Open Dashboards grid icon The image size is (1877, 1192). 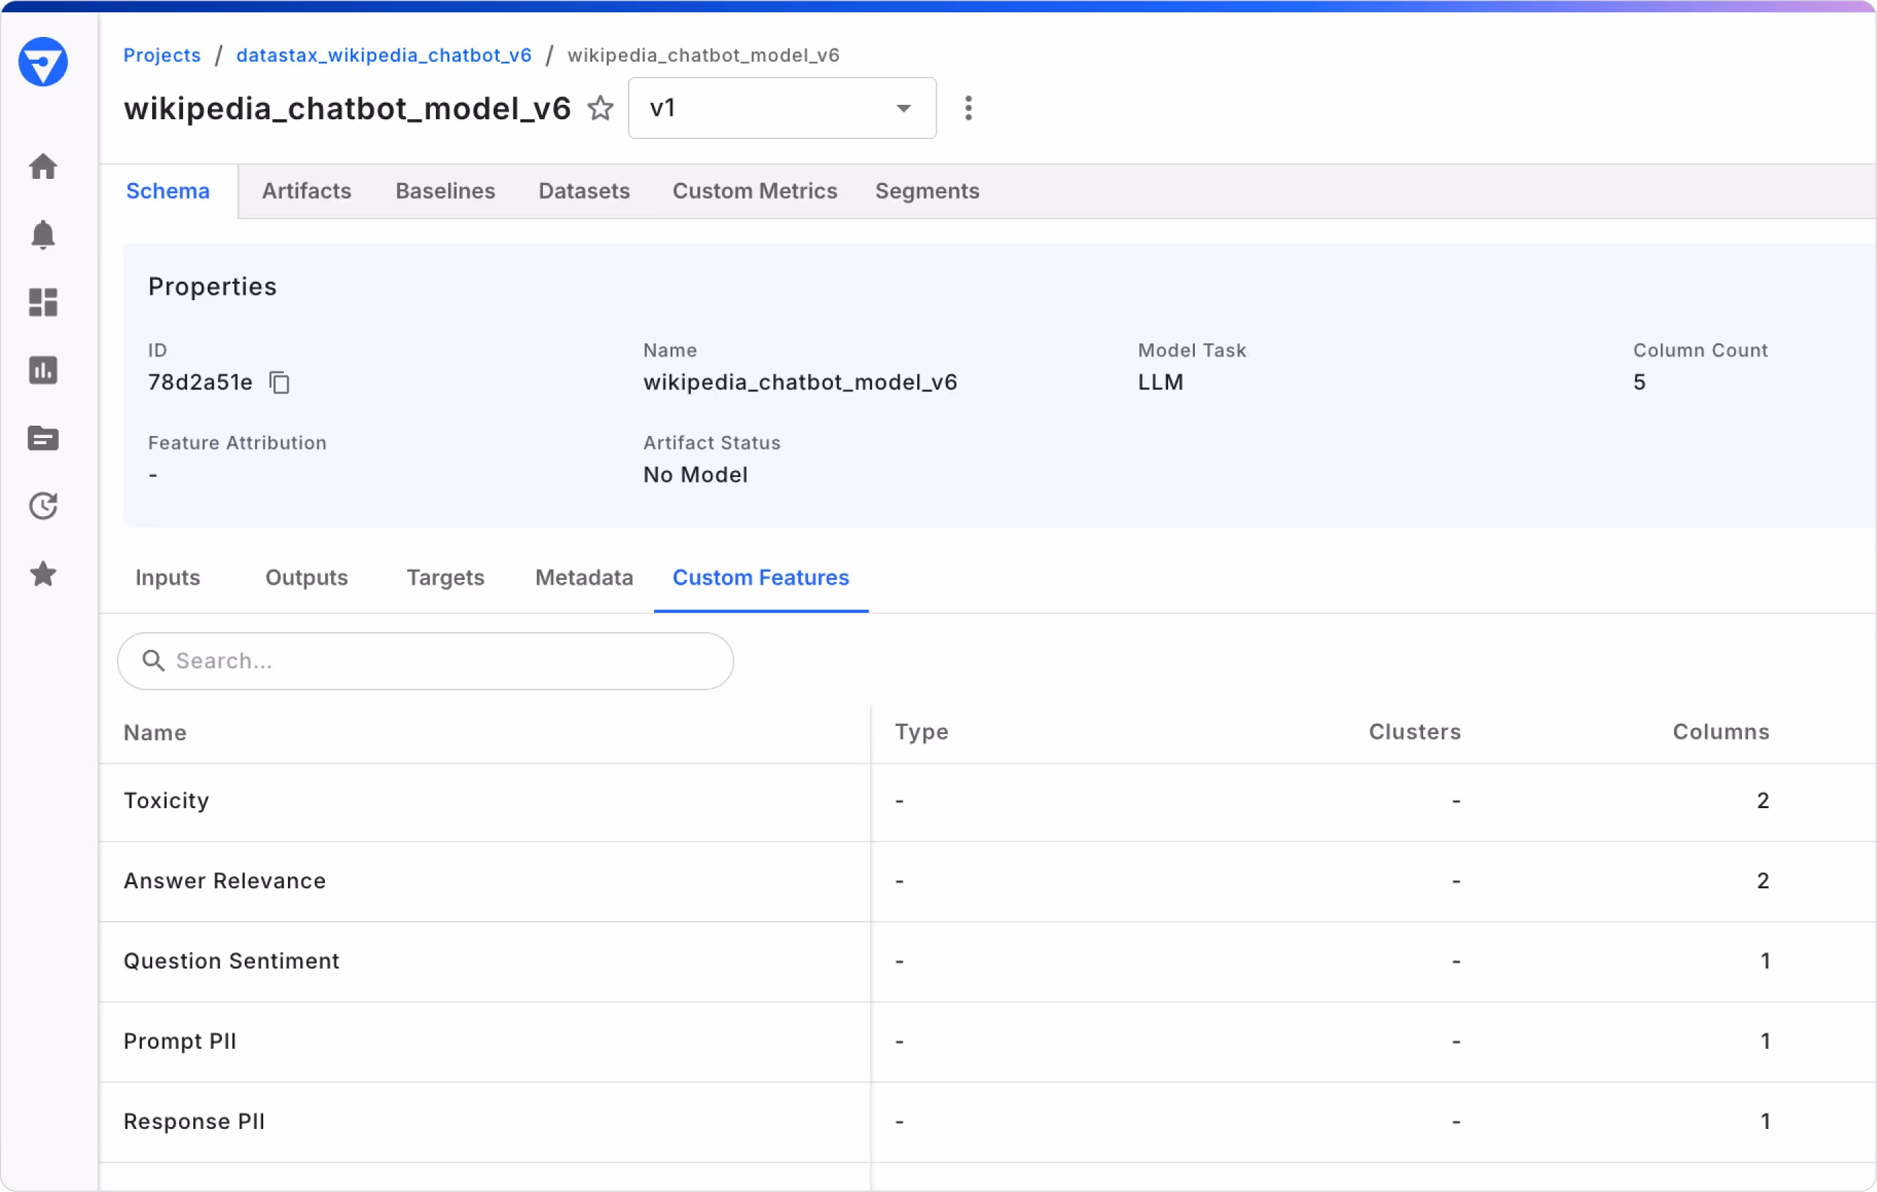click(43, 302)
